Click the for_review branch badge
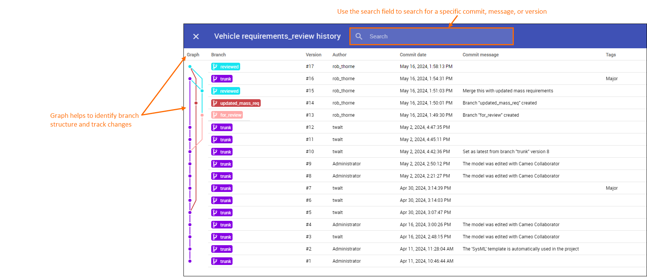The image size is (647, 279). (x=227, y=115)
